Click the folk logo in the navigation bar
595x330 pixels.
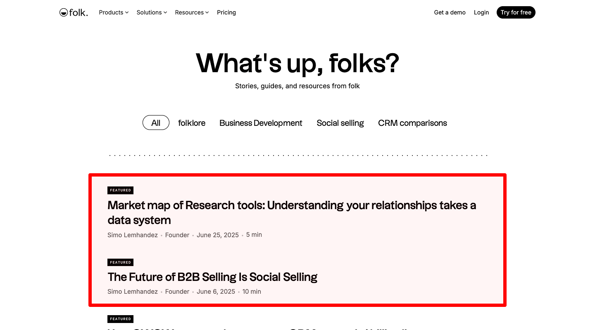coord(74,12)
